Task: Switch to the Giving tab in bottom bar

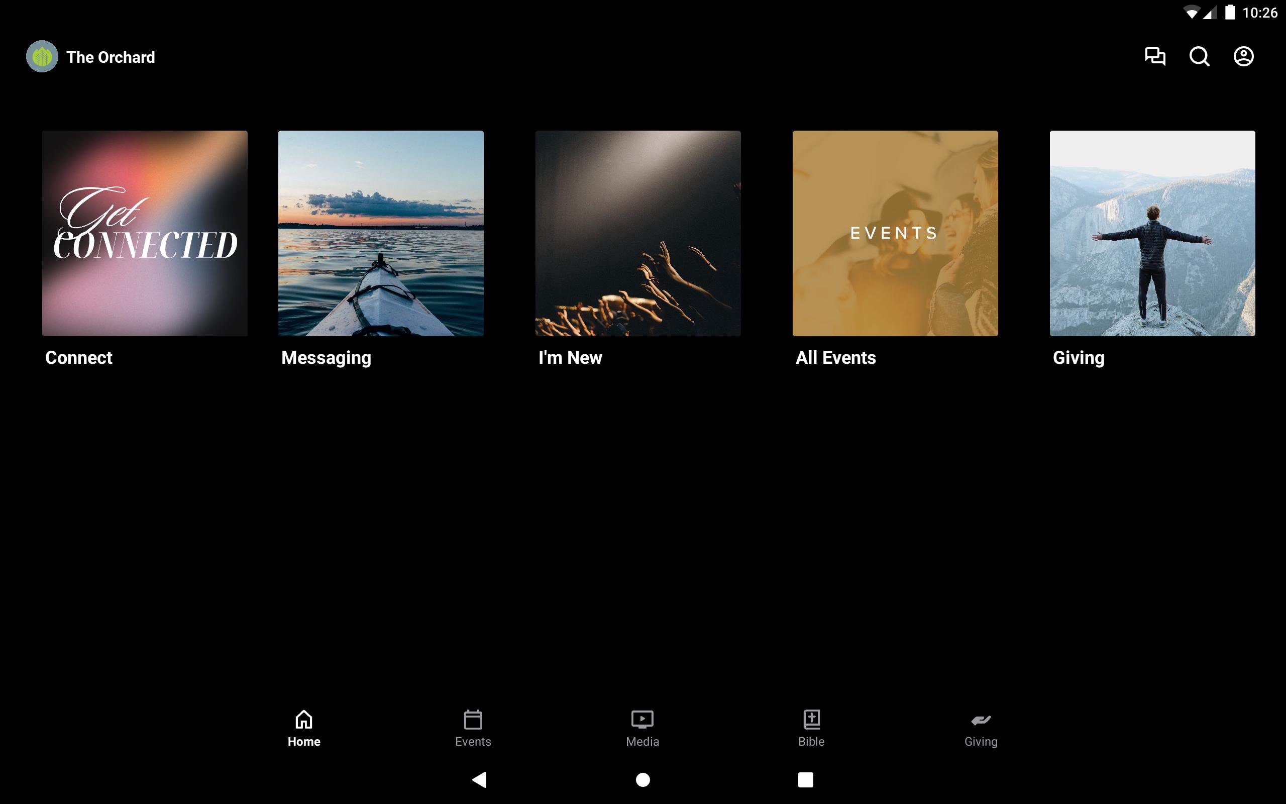Action: pyautogui.click(x=981, y=729)
